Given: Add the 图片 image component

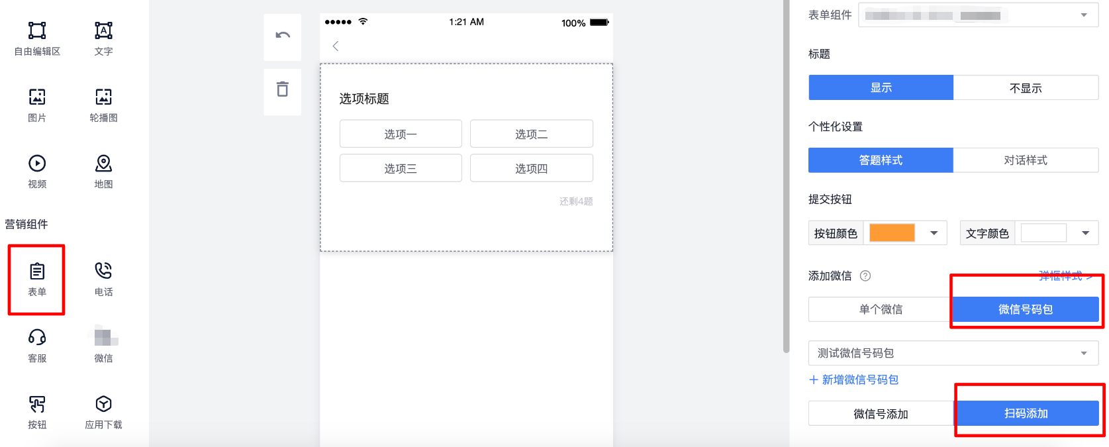Looking at the screenshot, I should [x=37, y=105].
